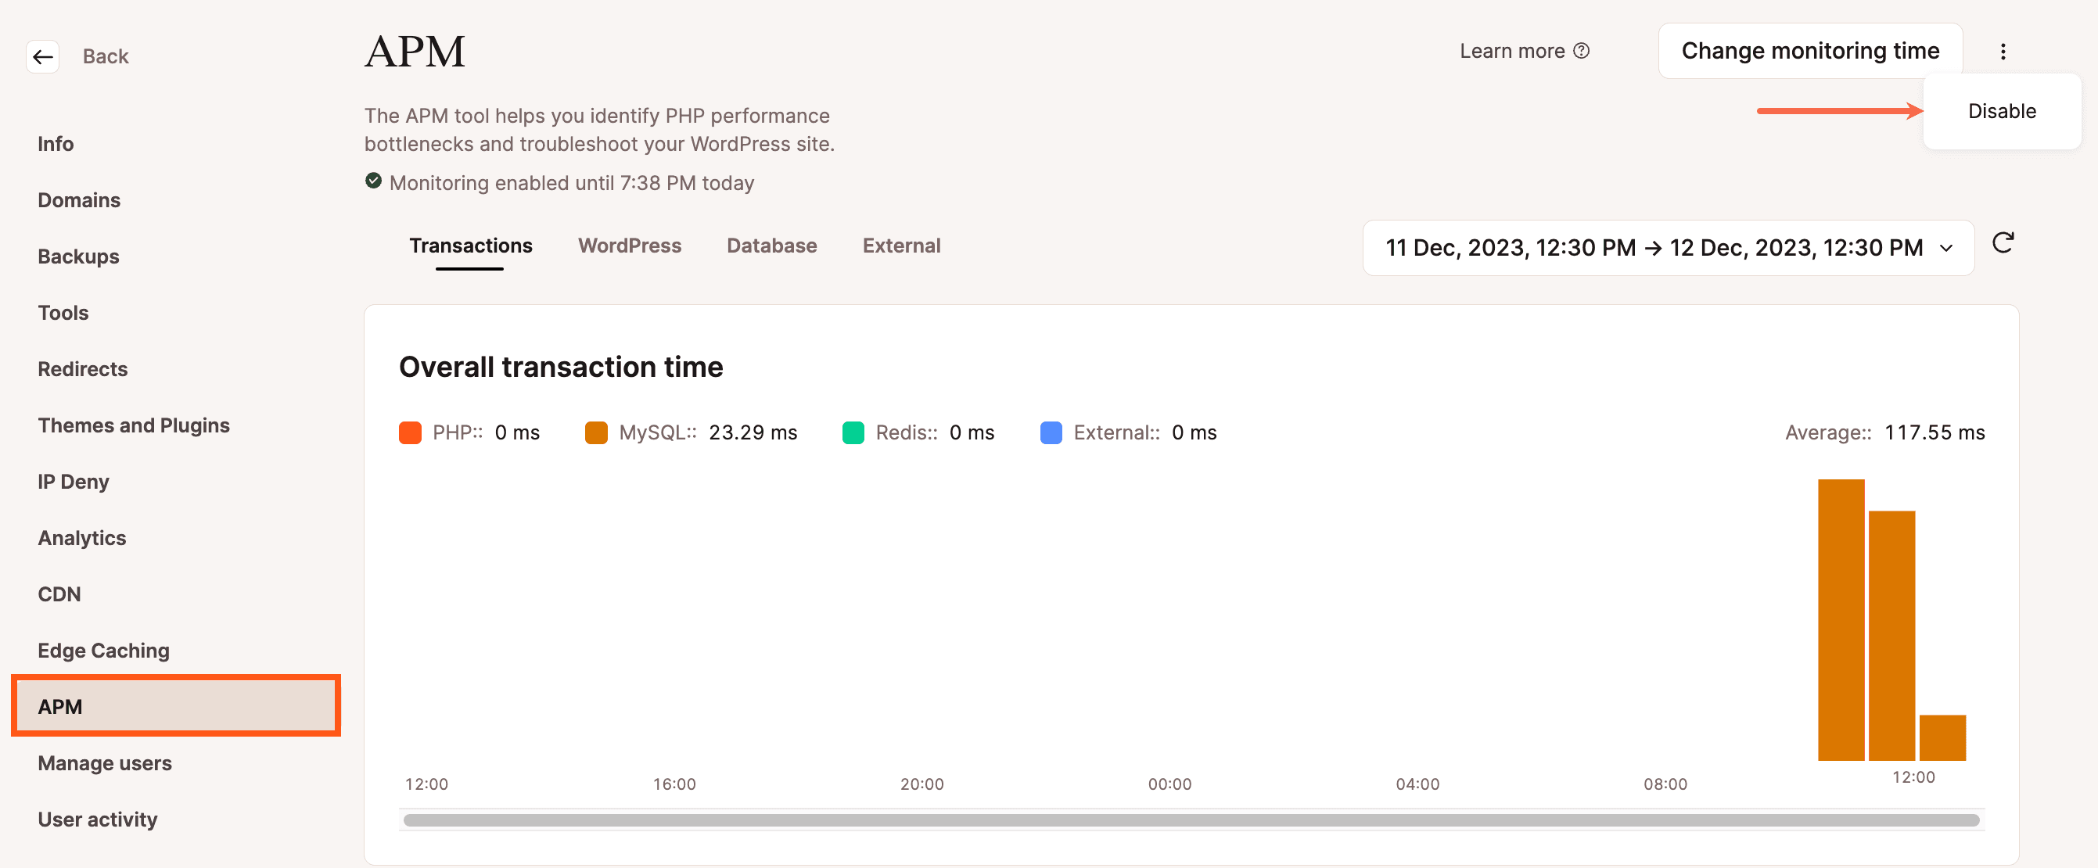Click the Back navigation arrow icon
Screen dimensions: 2098x868
(x=41, y=55)
